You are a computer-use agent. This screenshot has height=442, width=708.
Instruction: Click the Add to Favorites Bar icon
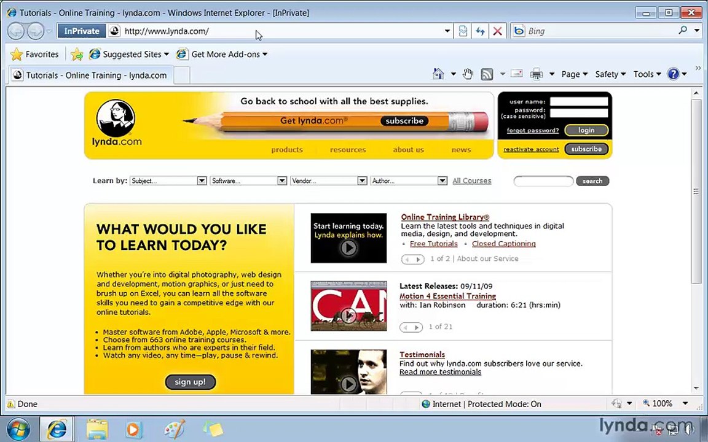point(77,54)
